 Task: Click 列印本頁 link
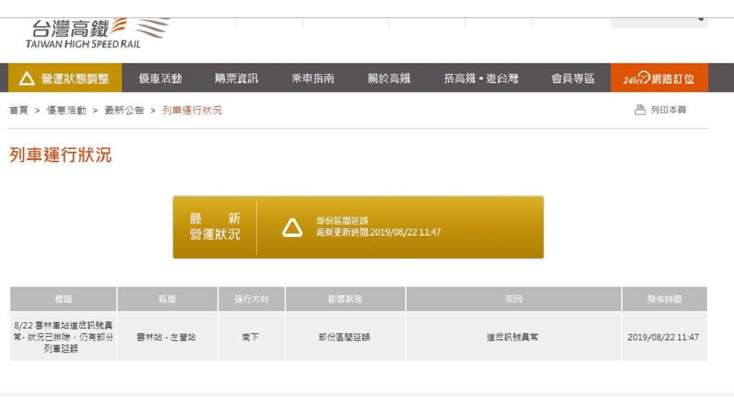[x=668, y=109]
